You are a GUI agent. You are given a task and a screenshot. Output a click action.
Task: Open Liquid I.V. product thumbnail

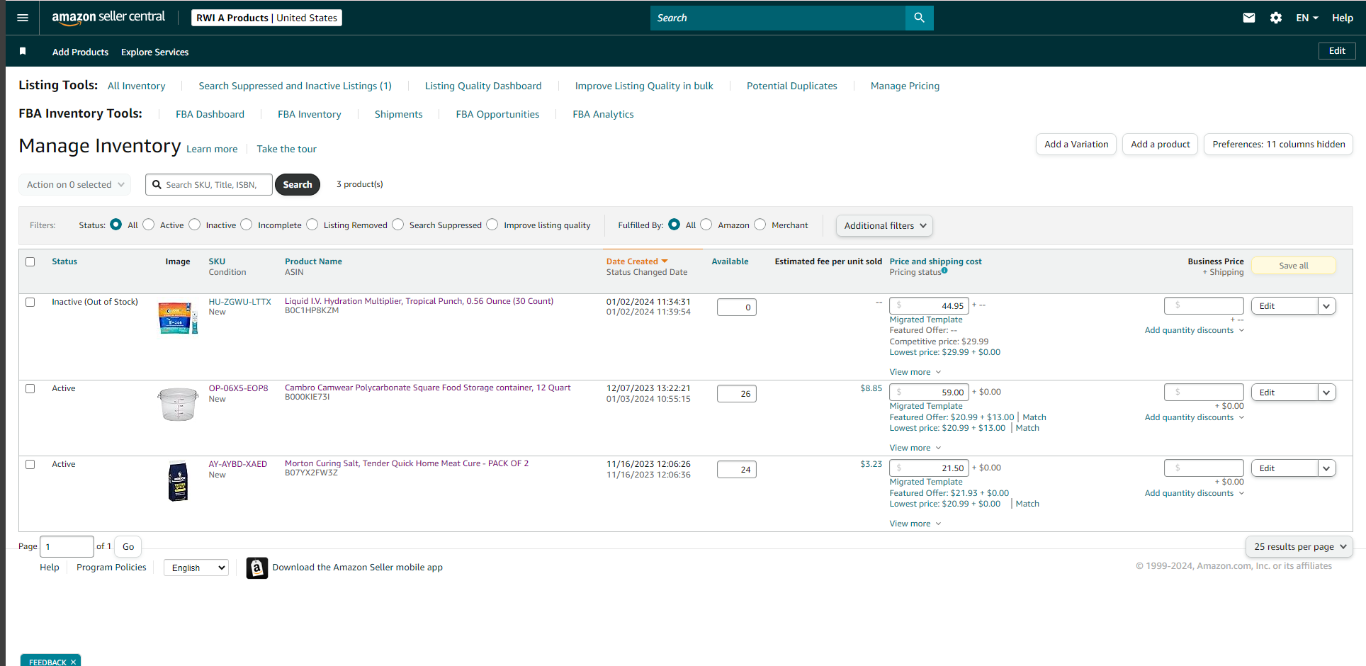[x=178, y=318]
